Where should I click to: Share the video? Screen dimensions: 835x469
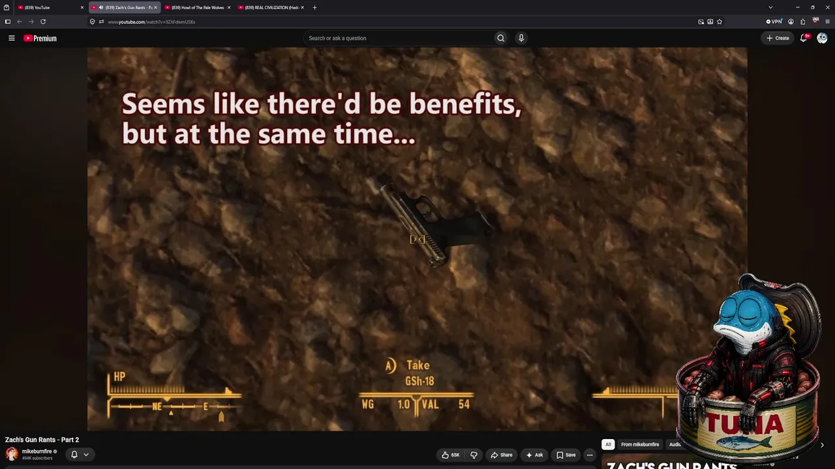click(502, 455)
